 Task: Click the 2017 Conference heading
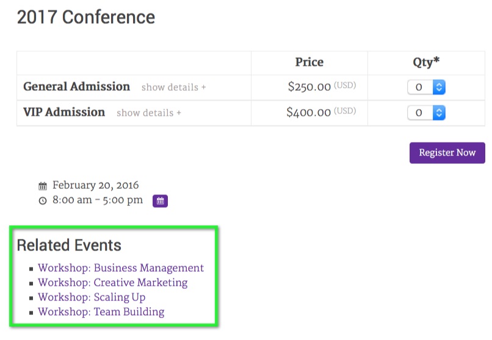pos(86,17)
